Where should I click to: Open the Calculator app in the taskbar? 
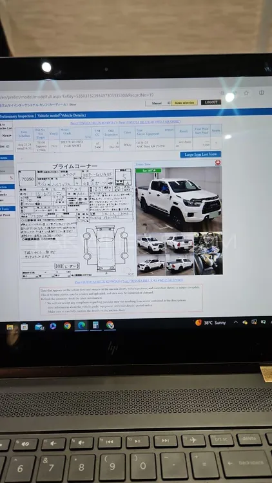[x=95, y=325]
